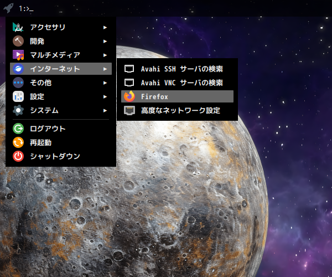
Task: Click the orange 再起動 restart icon
Action: coord(18,142)
